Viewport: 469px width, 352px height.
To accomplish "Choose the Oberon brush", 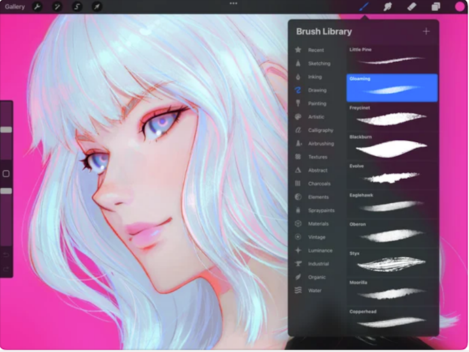I will (x=392, y=233).
